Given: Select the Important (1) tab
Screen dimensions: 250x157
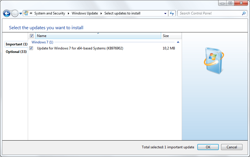Looking at the screenshot, I should 16,44.
